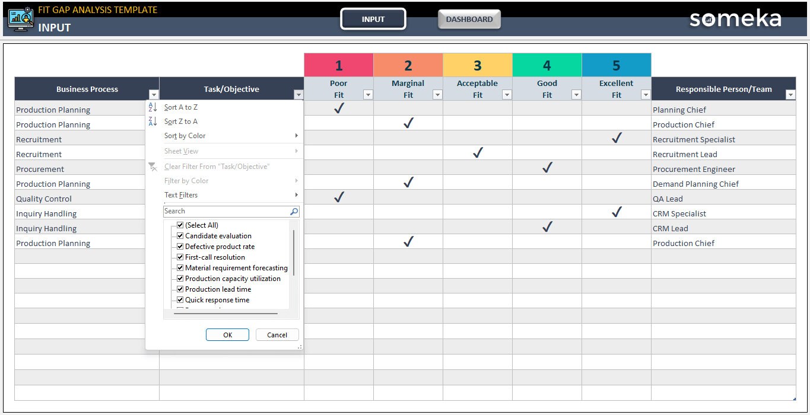This screenshot has width=810, height=415.
Task: Open Business Process column filter dropdown
Action: [154, 95]
